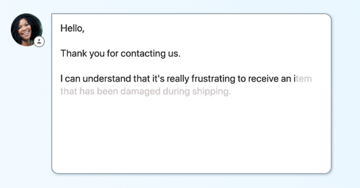The image size is (360, 188).
Task: Click the small user badge icon on avatar
Action: click(x=39, y=42)
